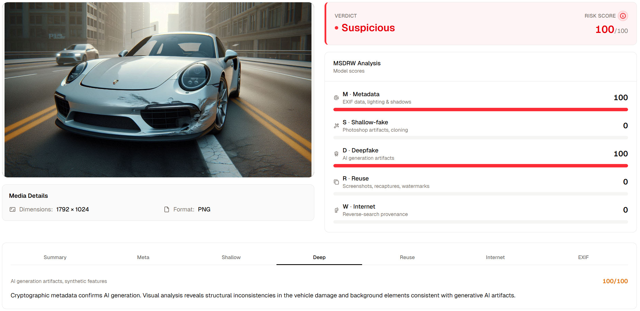Click the Reuse copy icon
640x311 pixels.
pyautogui.click(x=336, y=182)
